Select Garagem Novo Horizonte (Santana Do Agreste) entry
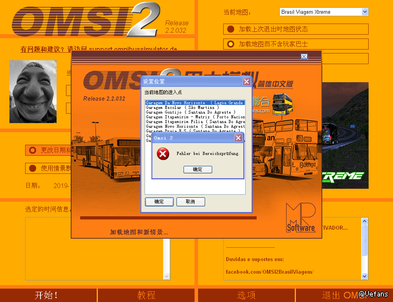 pos(195,126)
